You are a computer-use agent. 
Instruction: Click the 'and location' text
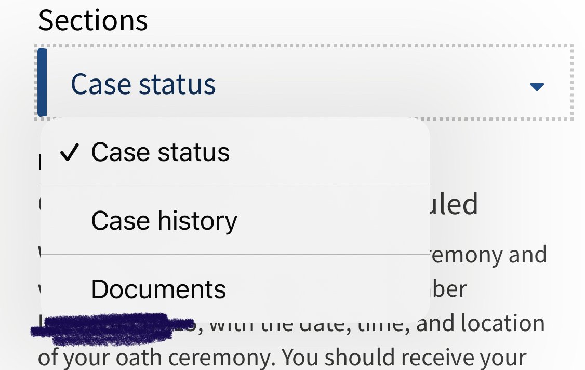coord(481,323)
